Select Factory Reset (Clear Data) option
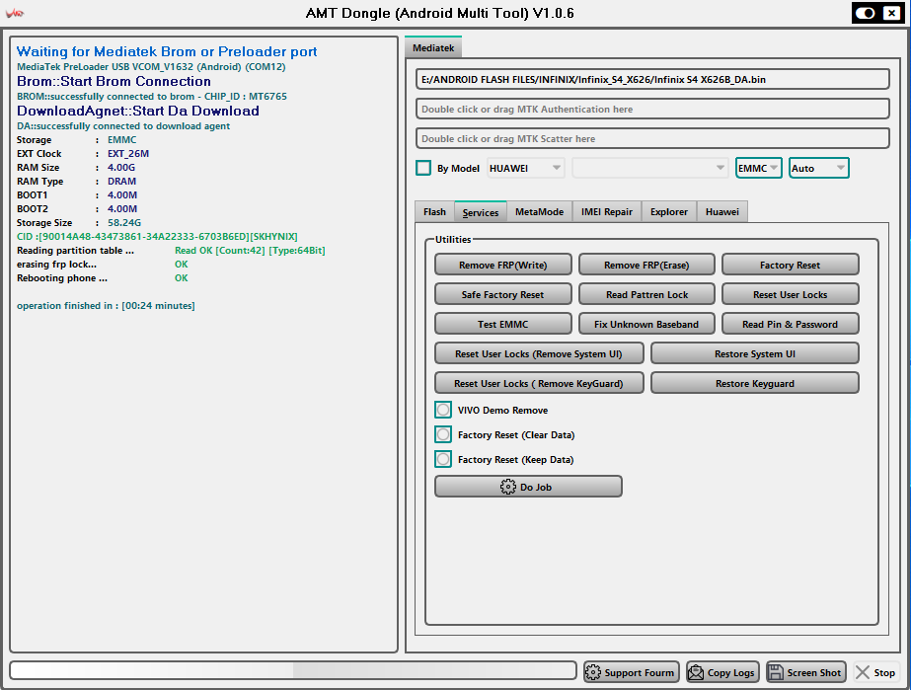The width and height of the screenshot is (911, 690). pos(443,434)
